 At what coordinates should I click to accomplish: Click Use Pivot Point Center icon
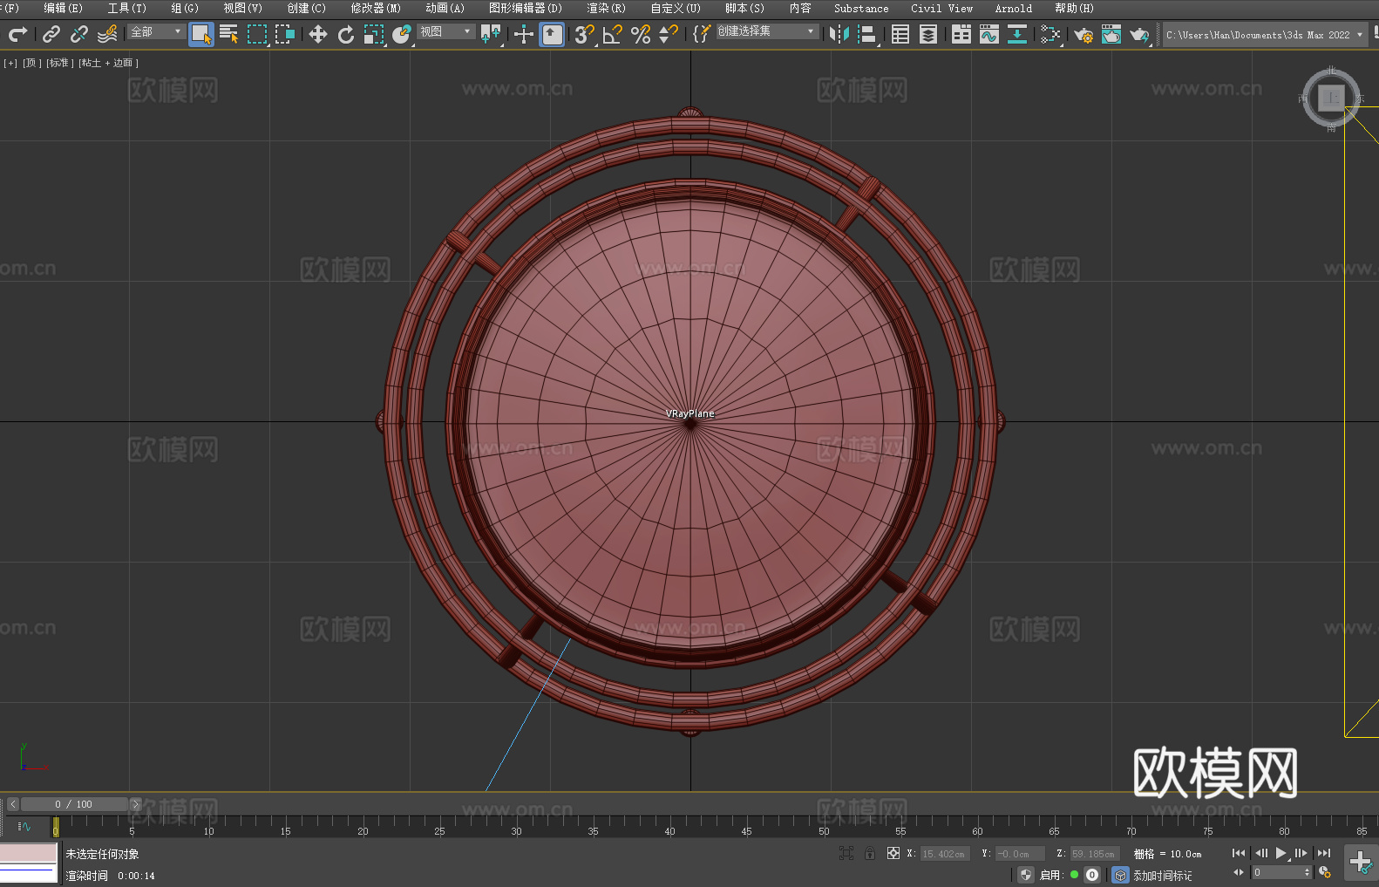[491, 34]
